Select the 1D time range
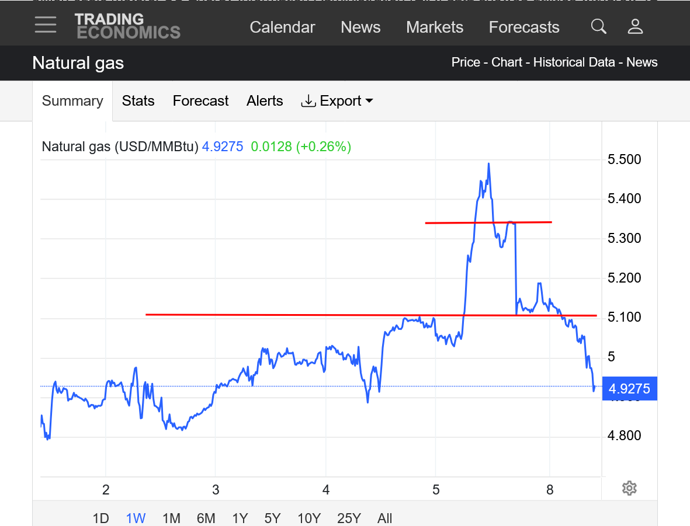The width and height of the screenshot is (690, 526). tap(101, 518)
